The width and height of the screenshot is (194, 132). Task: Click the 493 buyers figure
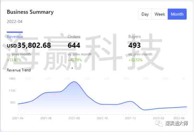click(134, 45)
